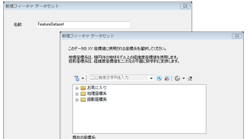
Task: Click the 地理座標系 folder icon
Action: pos(83,94)
